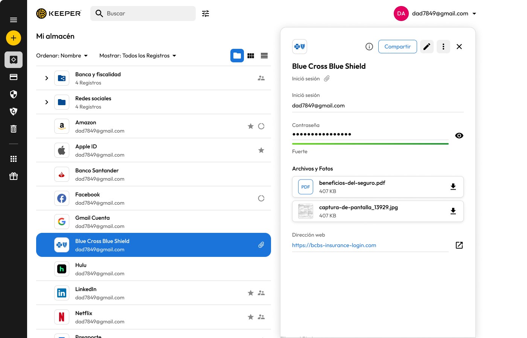The height and width of the screenshot is (338, 527).
Task: Open the captura-de-pantalla thumbnail preview
Action: [x=306, y=211]
